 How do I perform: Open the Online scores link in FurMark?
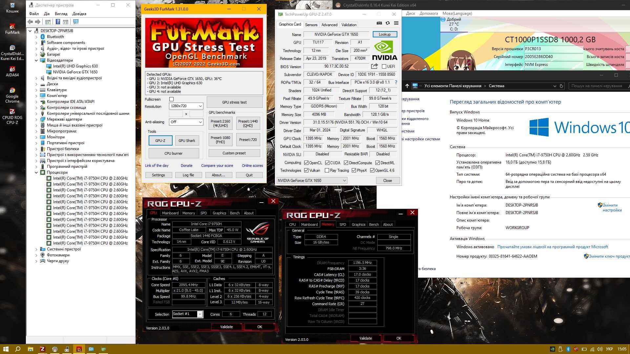252,166
